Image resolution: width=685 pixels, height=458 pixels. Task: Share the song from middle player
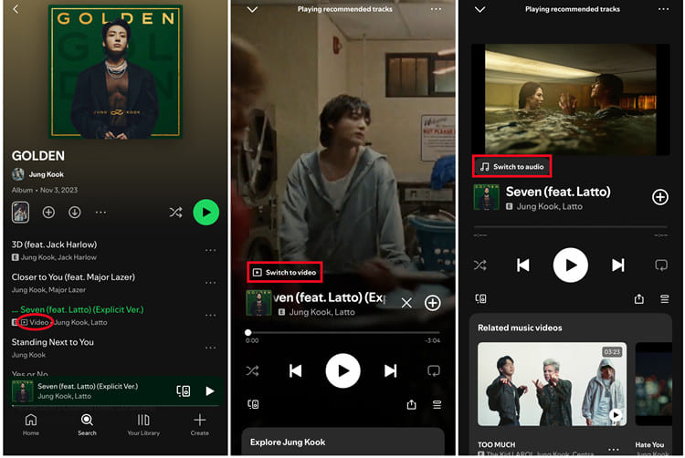click(412, 404)
